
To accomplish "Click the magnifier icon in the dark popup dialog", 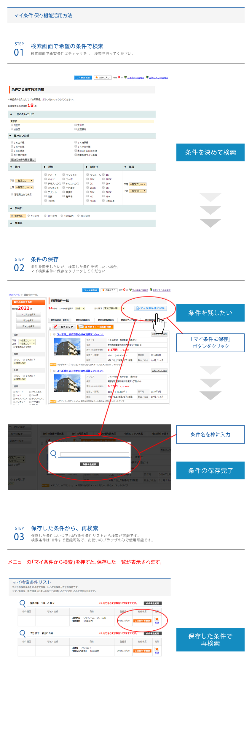I will point(54,454).
